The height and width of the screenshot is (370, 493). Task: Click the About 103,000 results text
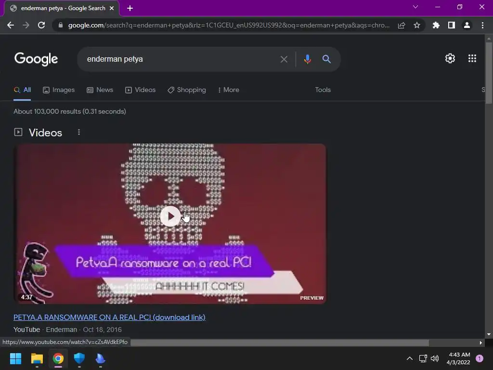point(69,111)
